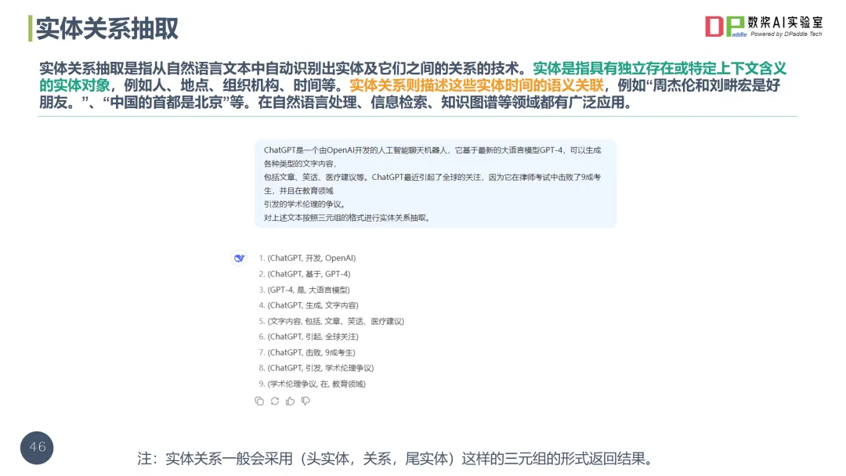
Task: Click the text 数浆AI实验室 in header
Action: 785,22
